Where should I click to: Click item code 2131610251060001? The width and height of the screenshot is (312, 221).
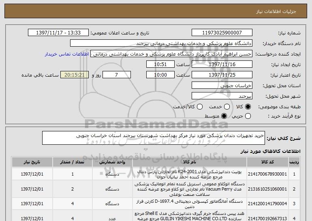pos(267,189)
